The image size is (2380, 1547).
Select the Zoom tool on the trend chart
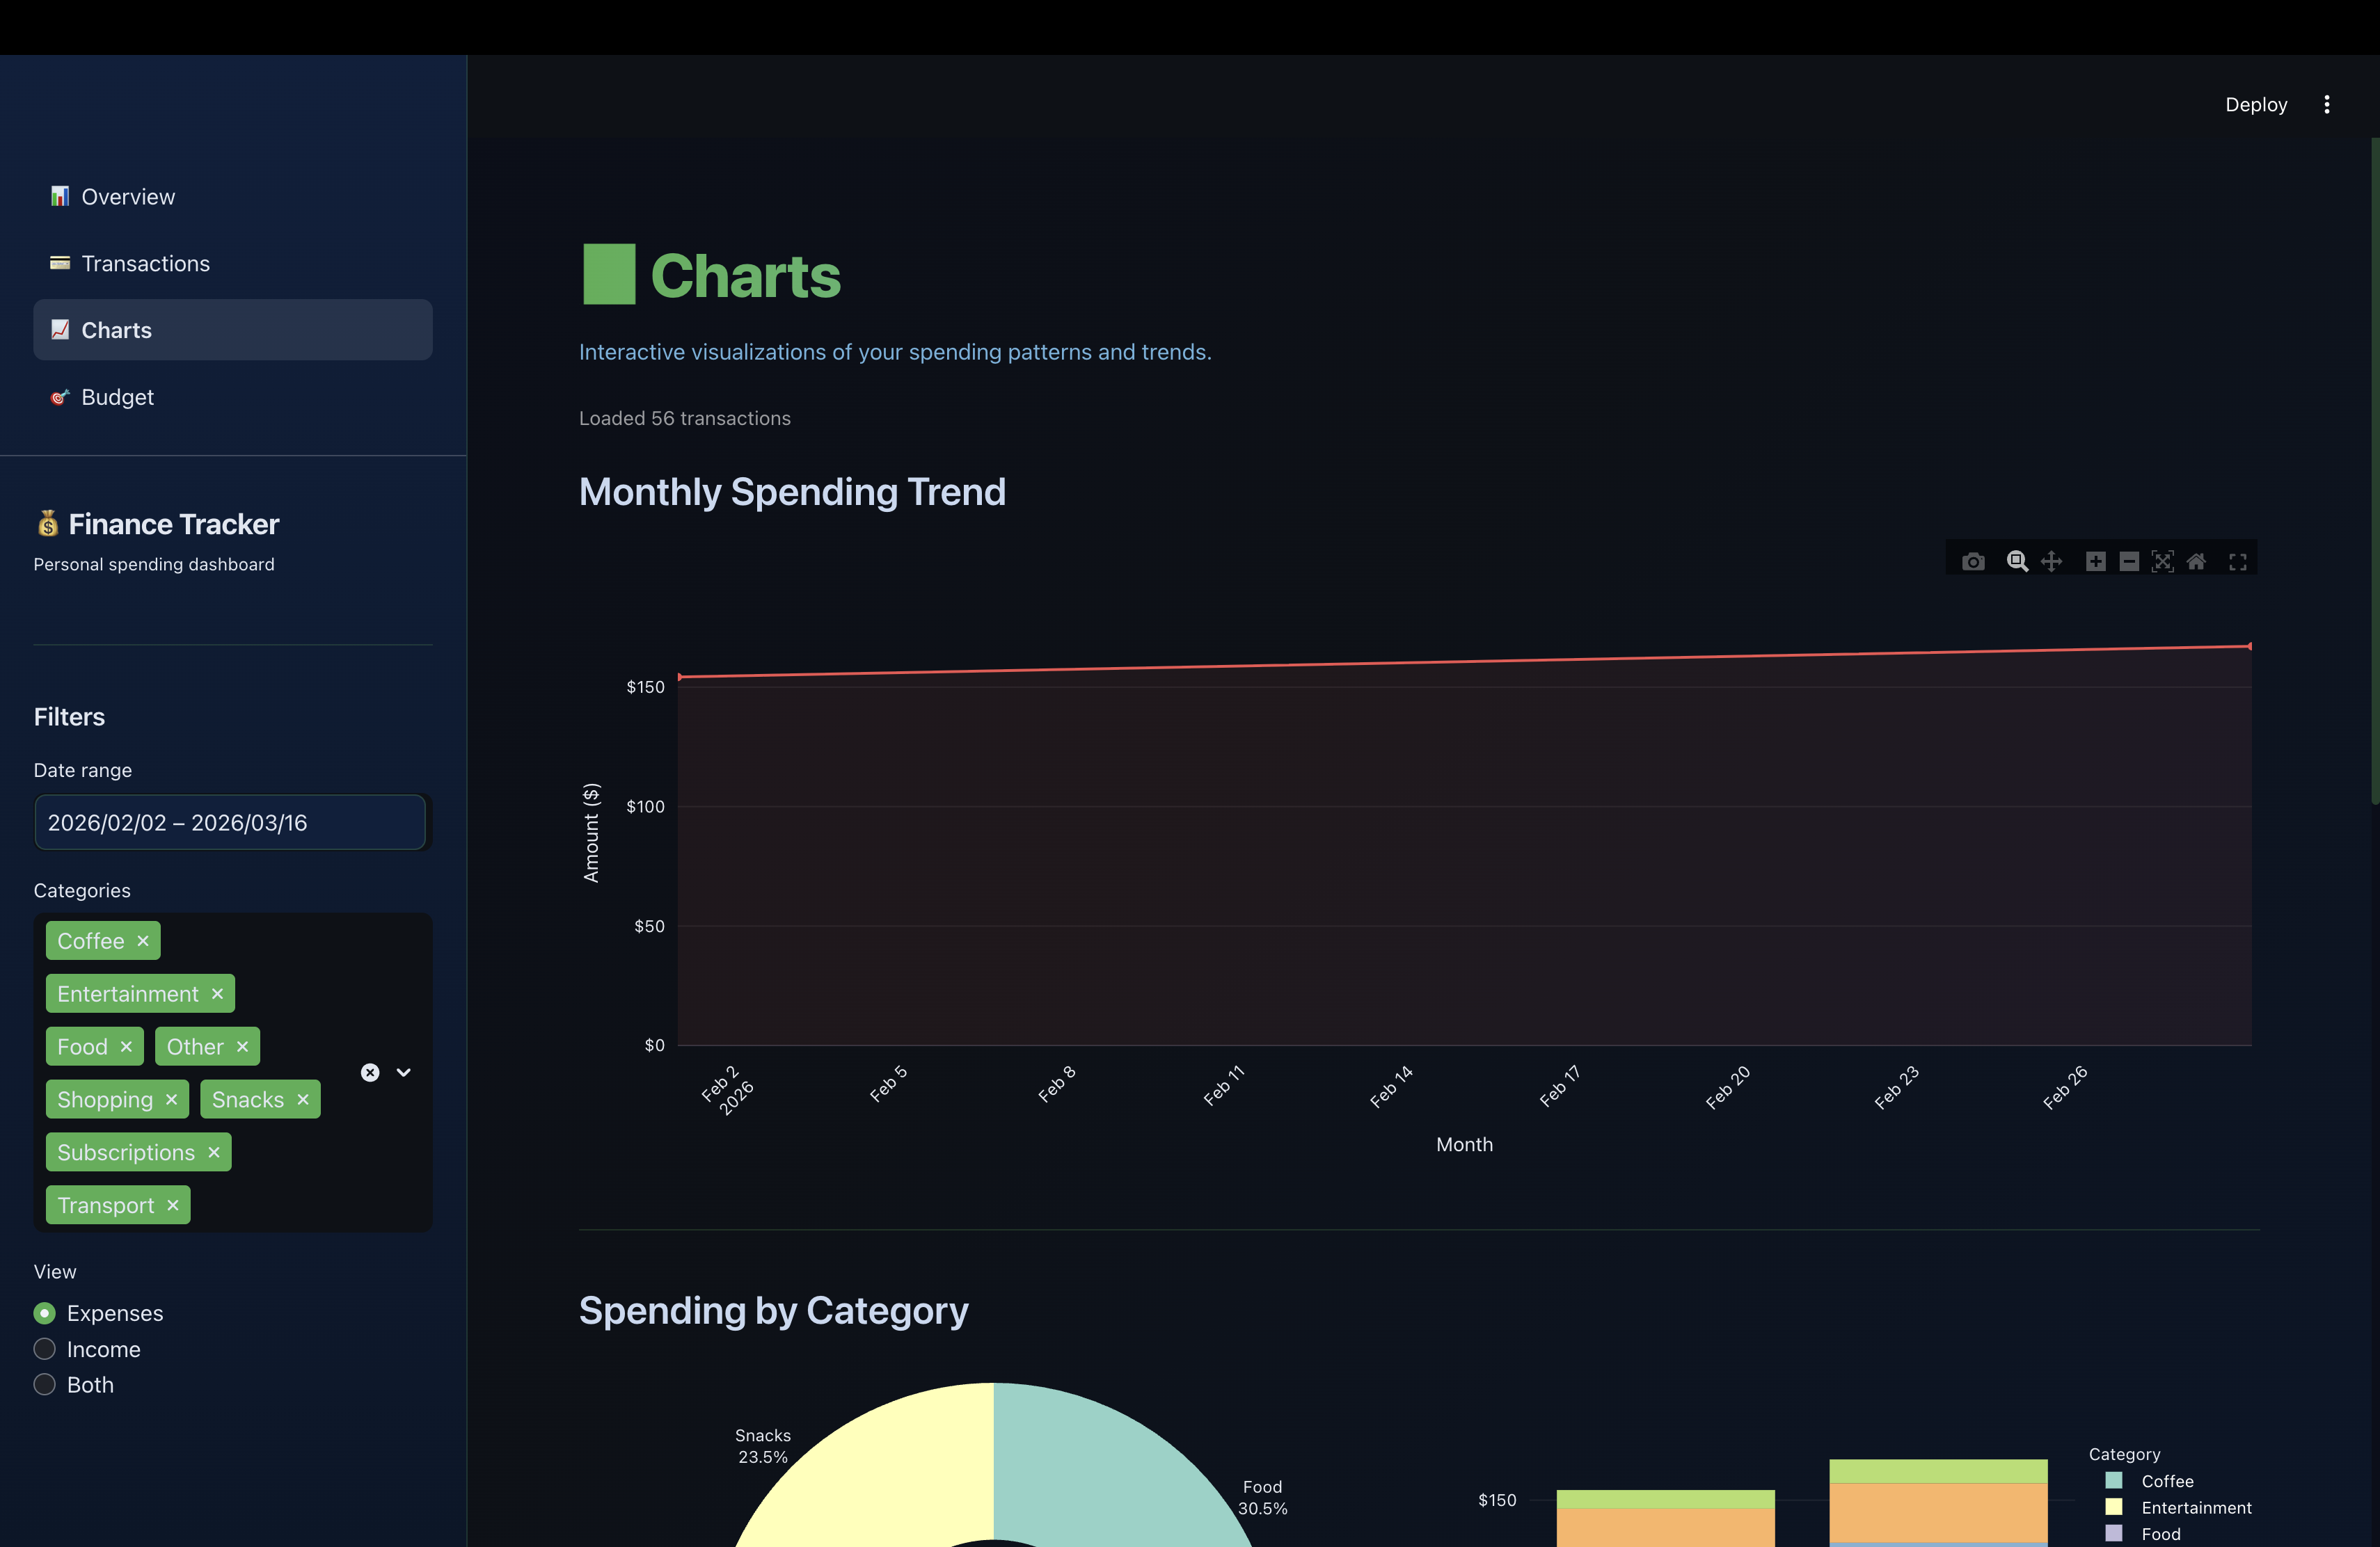click(x=2017, y=561)
